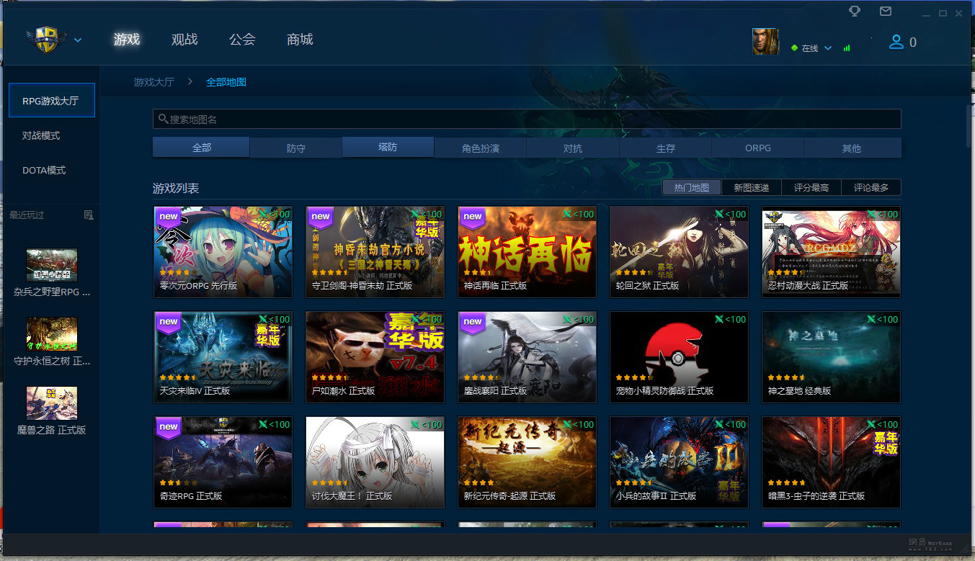This screenshot has width=975, height=561.
Task: Click your user avatar portrait
Action: [765, 42]
